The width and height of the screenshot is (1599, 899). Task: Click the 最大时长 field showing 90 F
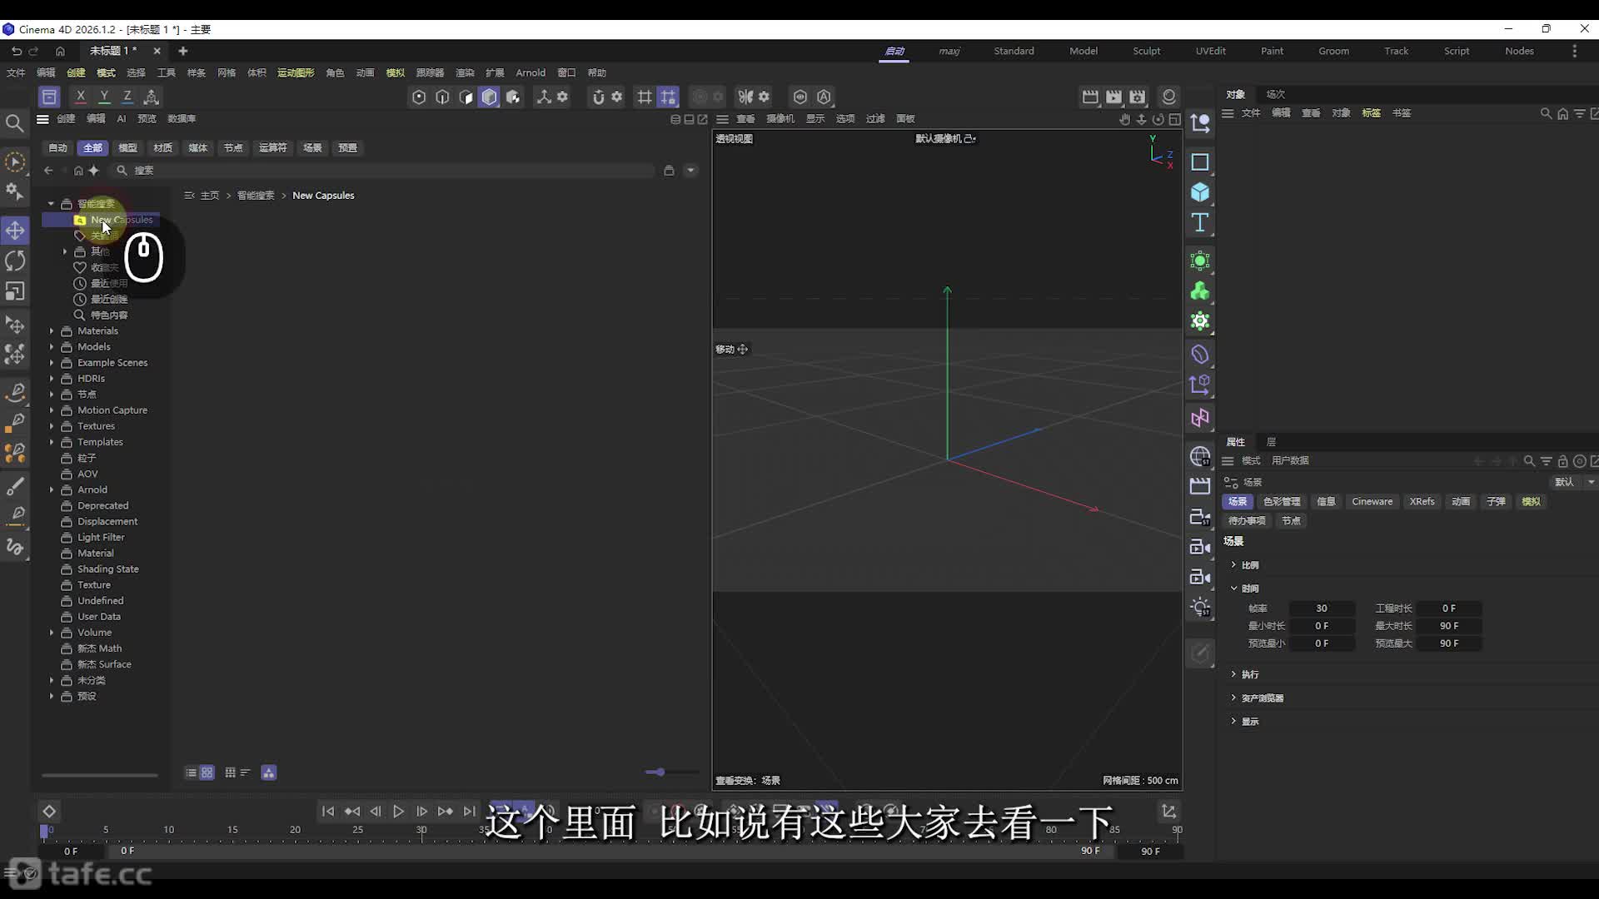[1449, 626]
